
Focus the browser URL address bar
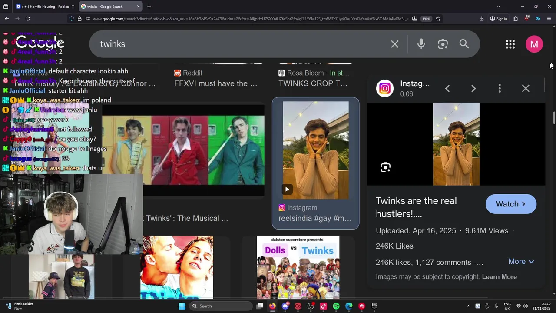click(x=250, y=19)
